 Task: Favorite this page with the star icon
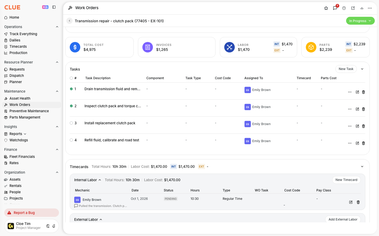pos(326,8)
